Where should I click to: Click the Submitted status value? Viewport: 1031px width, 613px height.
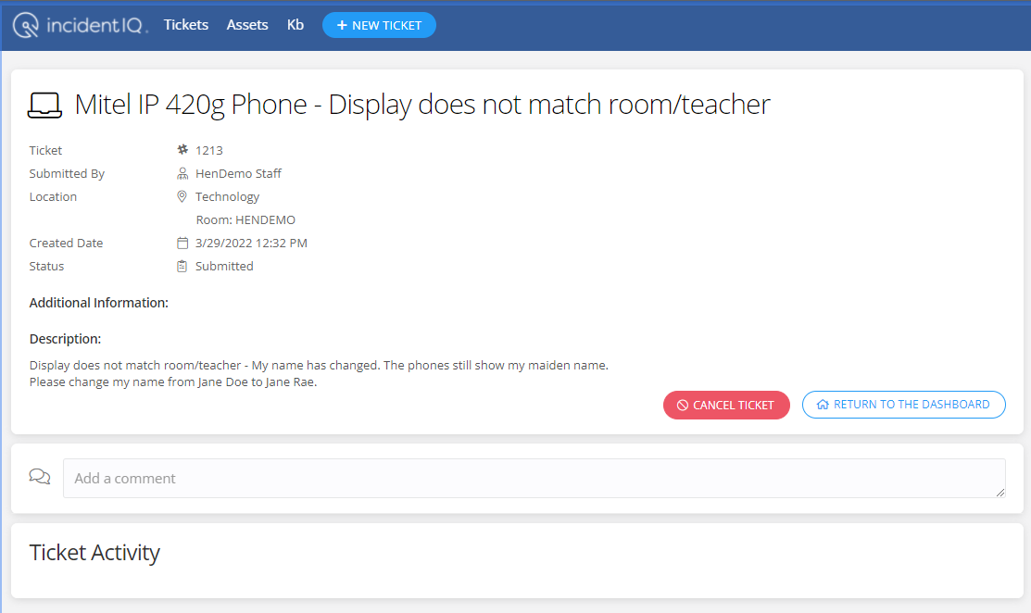point(224,266)
